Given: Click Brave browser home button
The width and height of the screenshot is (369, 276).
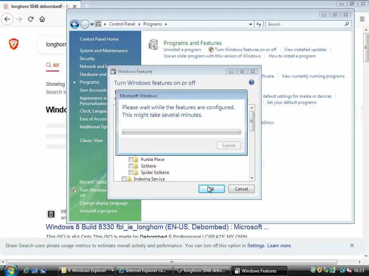Looking at the screenshot, I should tap(42, 19).
